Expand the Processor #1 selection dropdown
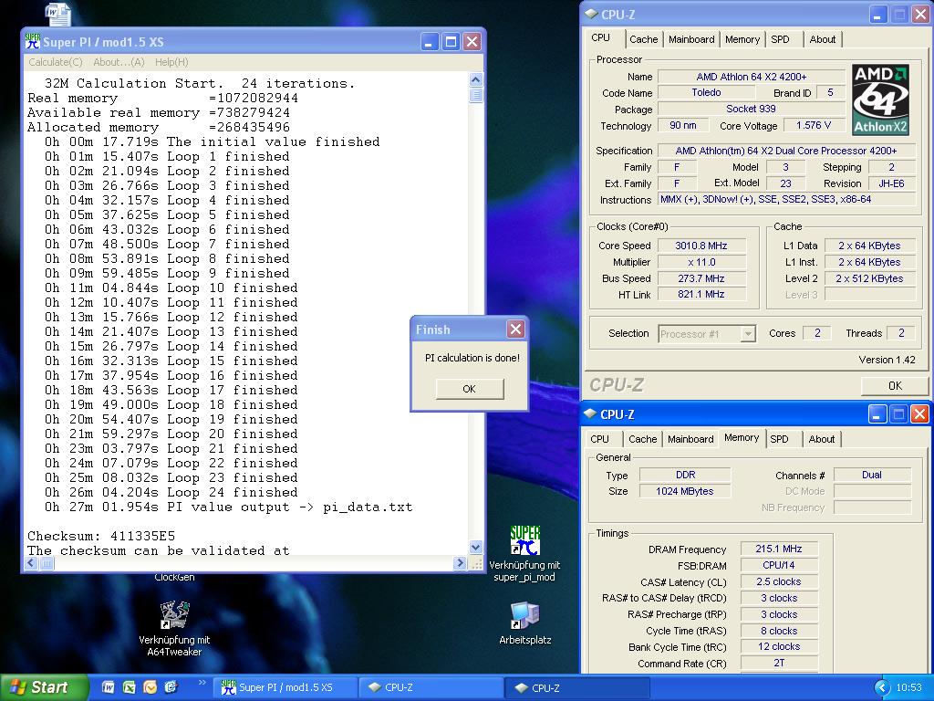Viewport: 934px width, 701px height. tap(748, 334)
